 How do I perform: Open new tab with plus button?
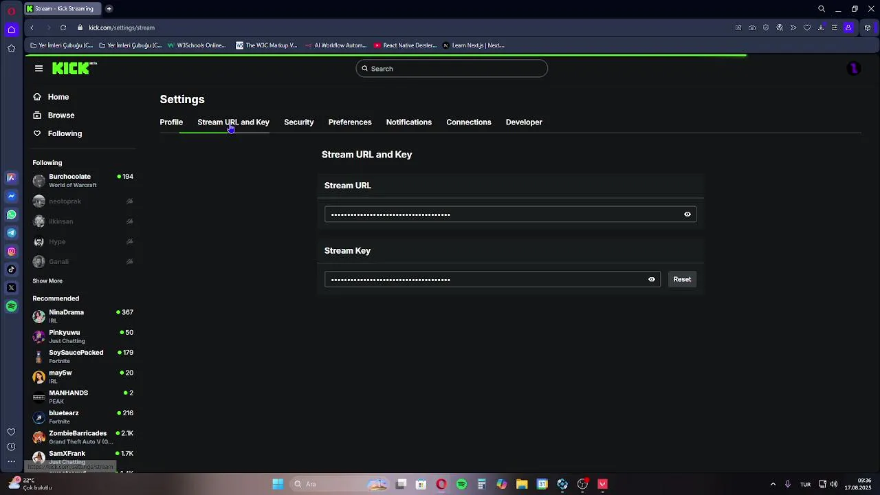(x=109, y=8)
